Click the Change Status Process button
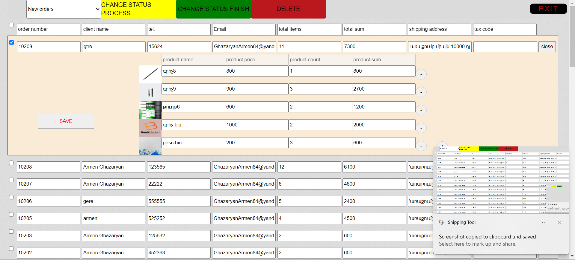Image resolution: width=575 pixels, height=260 pixels. 138,9
